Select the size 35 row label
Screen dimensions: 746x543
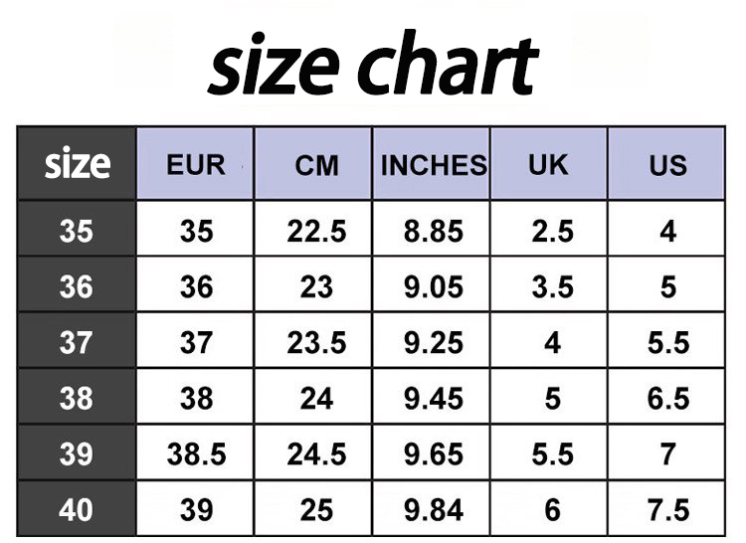click(77, 229)
